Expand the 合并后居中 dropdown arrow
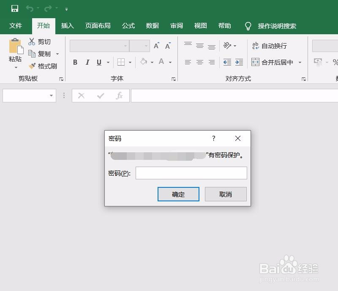Image resolution: width=338 pixels, height=291 pixels. [x=300, y=63]
